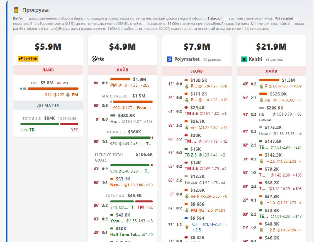Select Polymarket $13.2K Ничья entry
Viewport: 314px width, 242px height.
197,179
